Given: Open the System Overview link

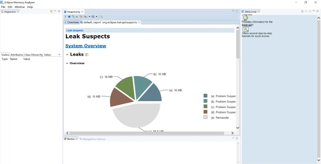Looking at the screenshot, I should (86, 46).
